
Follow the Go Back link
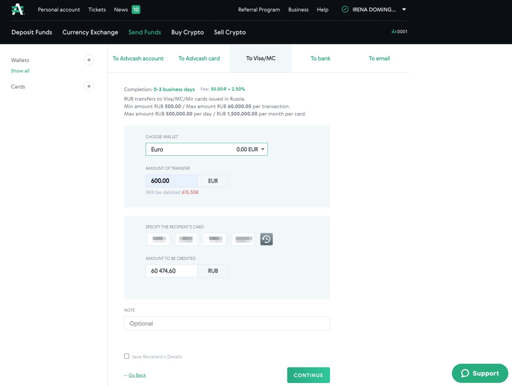point(137,375)
